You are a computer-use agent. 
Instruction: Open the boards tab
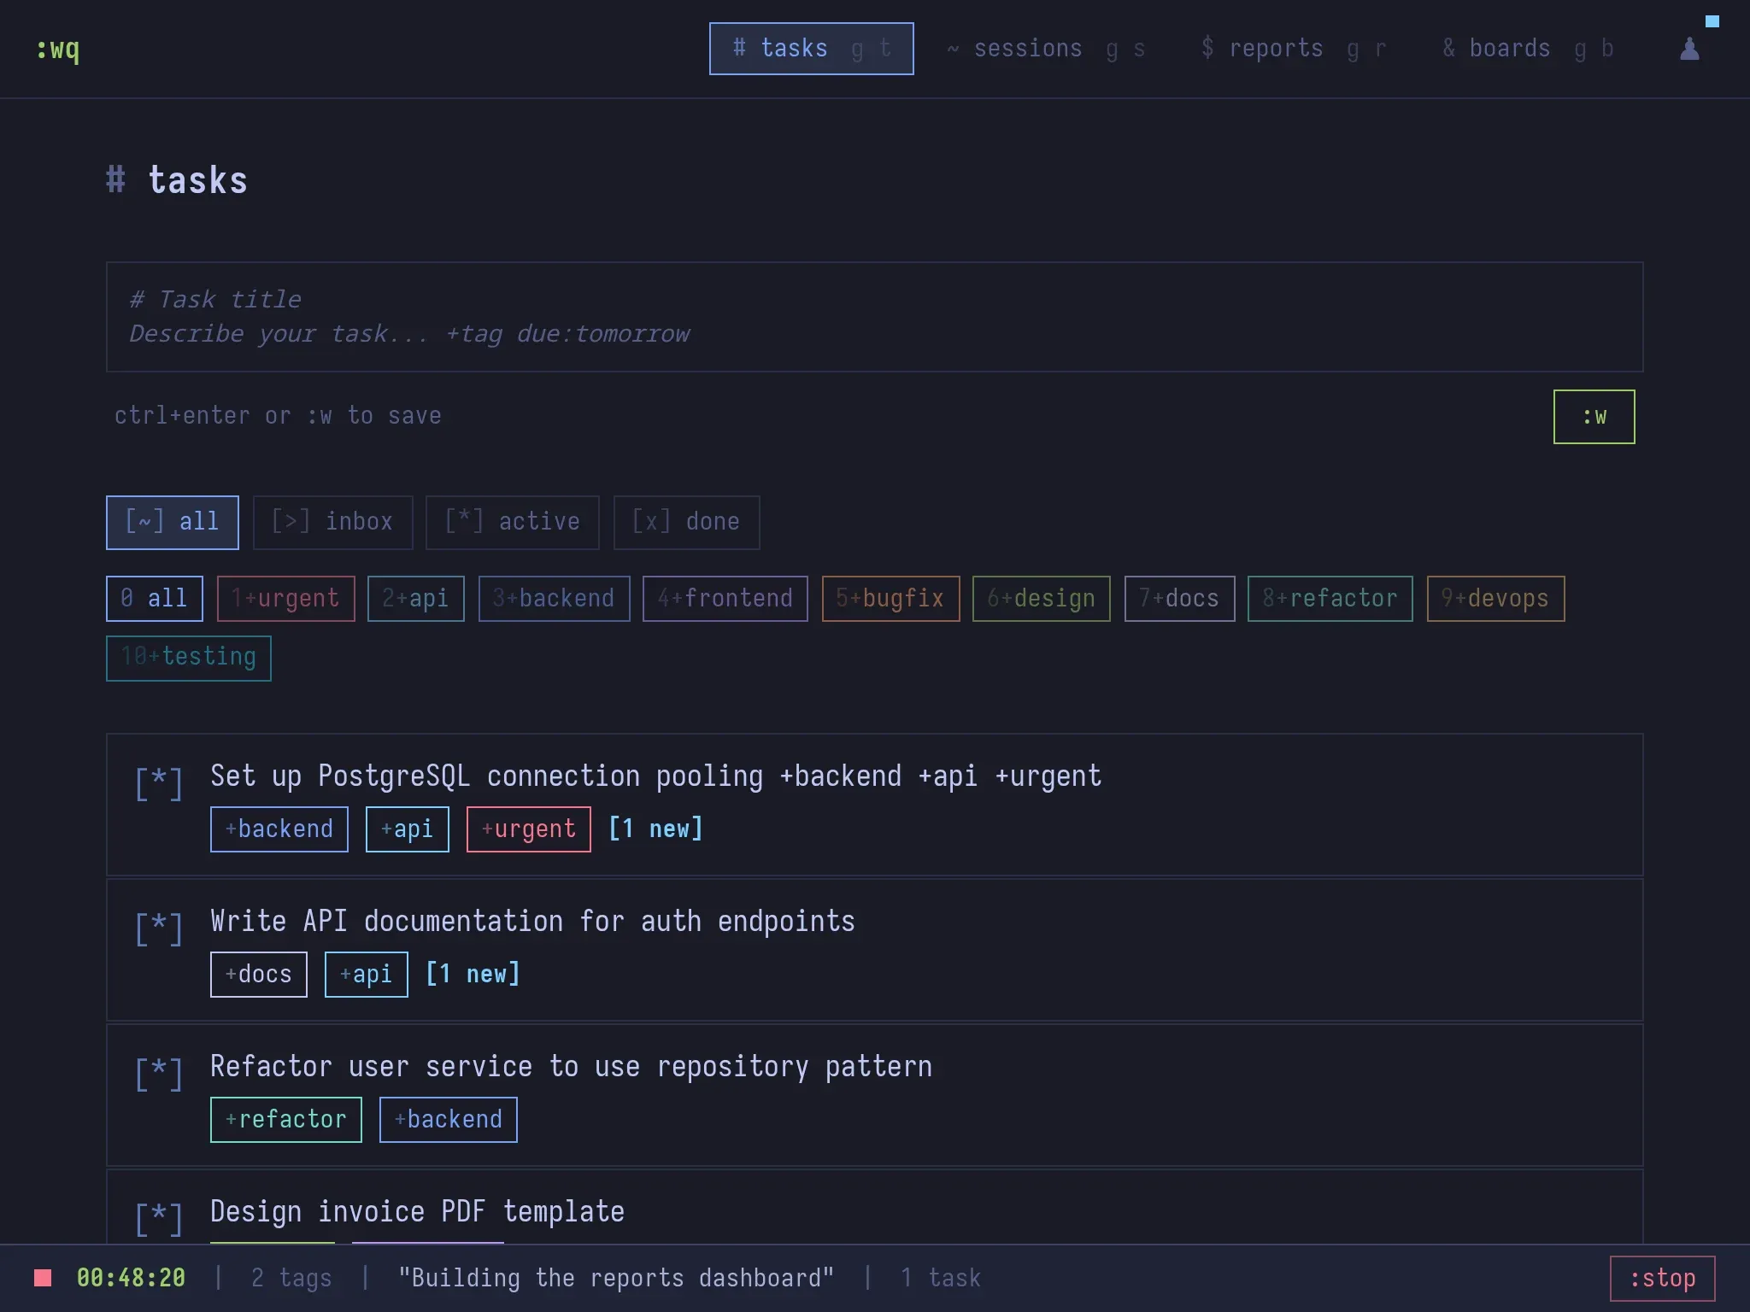click(x=1528, y=49)
